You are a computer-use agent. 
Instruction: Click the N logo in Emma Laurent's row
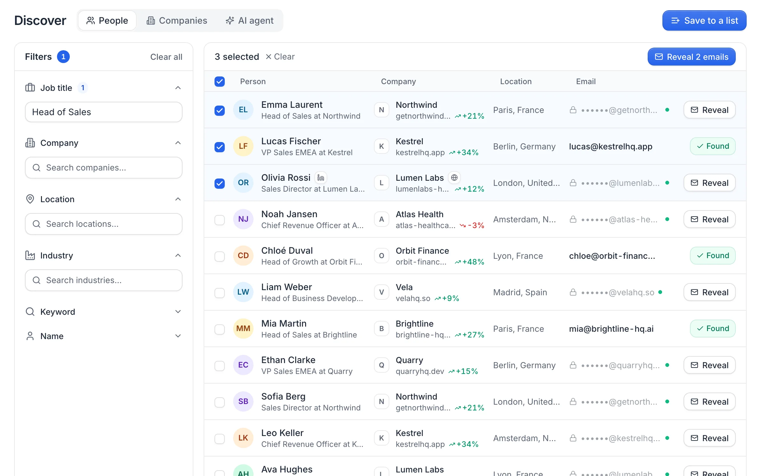382,110
